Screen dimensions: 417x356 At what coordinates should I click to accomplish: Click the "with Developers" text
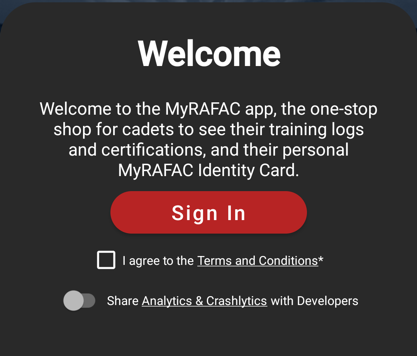314,301
